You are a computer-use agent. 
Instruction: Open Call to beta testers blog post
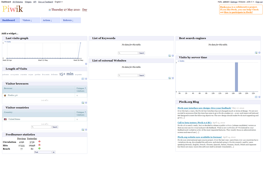(194, 123)
